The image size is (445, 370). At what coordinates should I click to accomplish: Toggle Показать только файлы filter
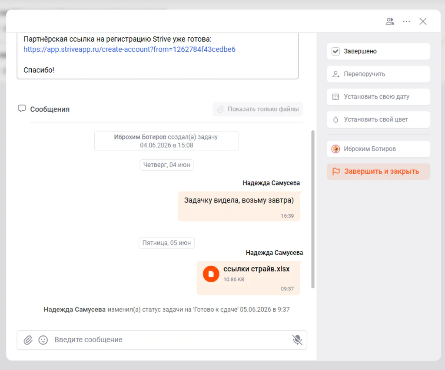point(258,109)
